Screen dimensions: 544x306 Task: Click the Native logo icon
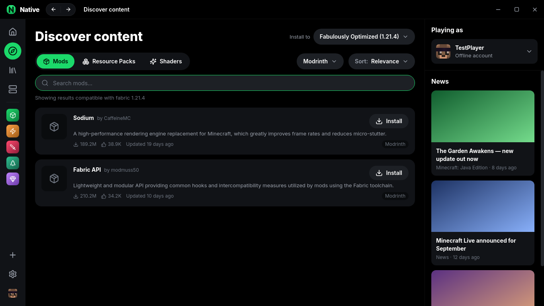click(x=11, y=10)
